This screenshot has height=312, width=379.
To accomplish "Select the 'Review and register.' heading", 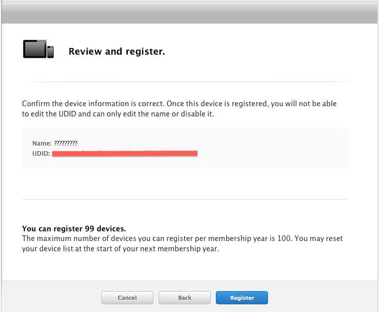I will coord(117,52).
